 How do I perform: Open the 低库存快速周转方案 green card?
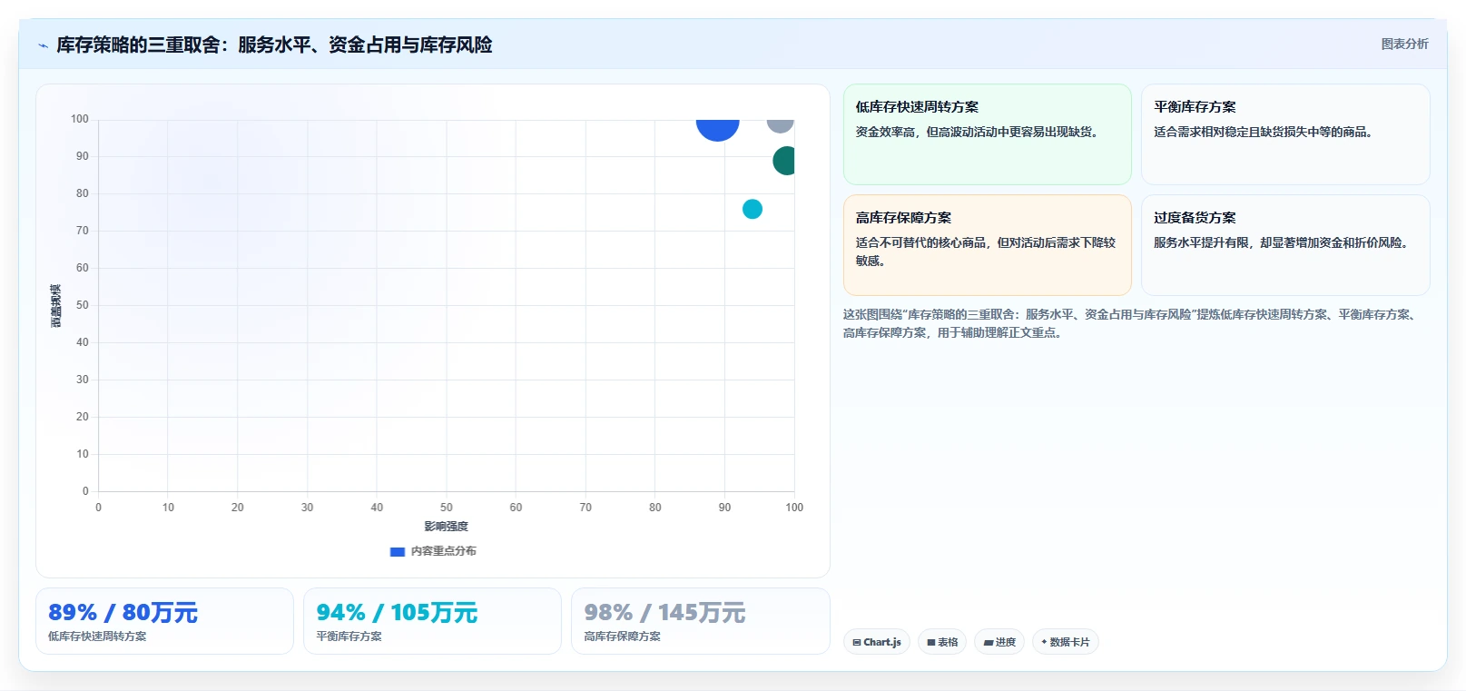click(x=987, y=134)
